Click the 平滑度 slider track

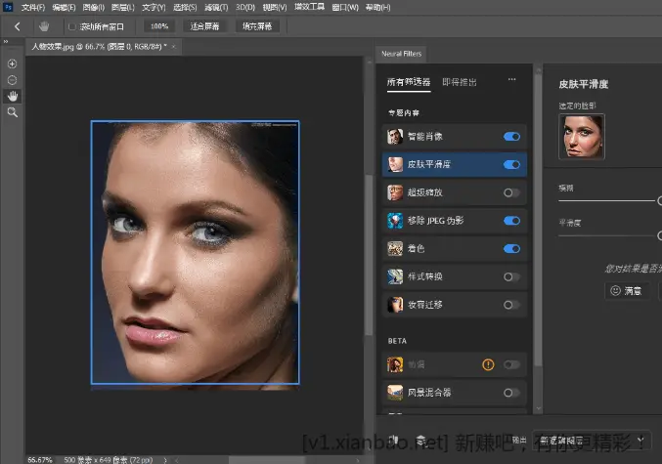[x=610, y=235]
